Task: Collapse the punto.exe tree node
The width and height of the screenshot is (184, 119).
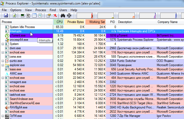Action: click(3, 61)
